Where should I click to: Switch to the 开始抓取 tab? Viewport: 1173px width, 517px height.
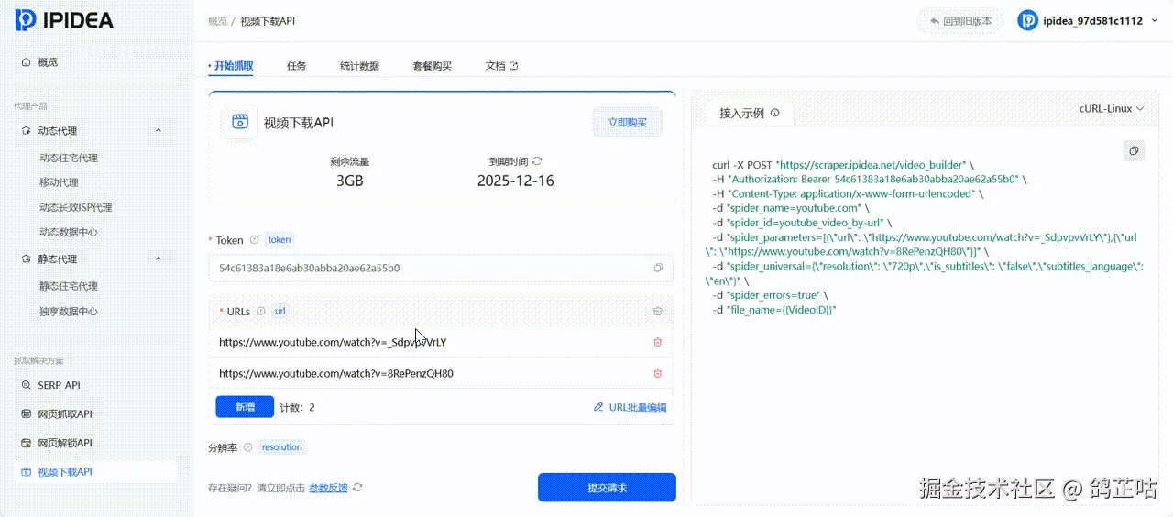[x=233, y=66]
